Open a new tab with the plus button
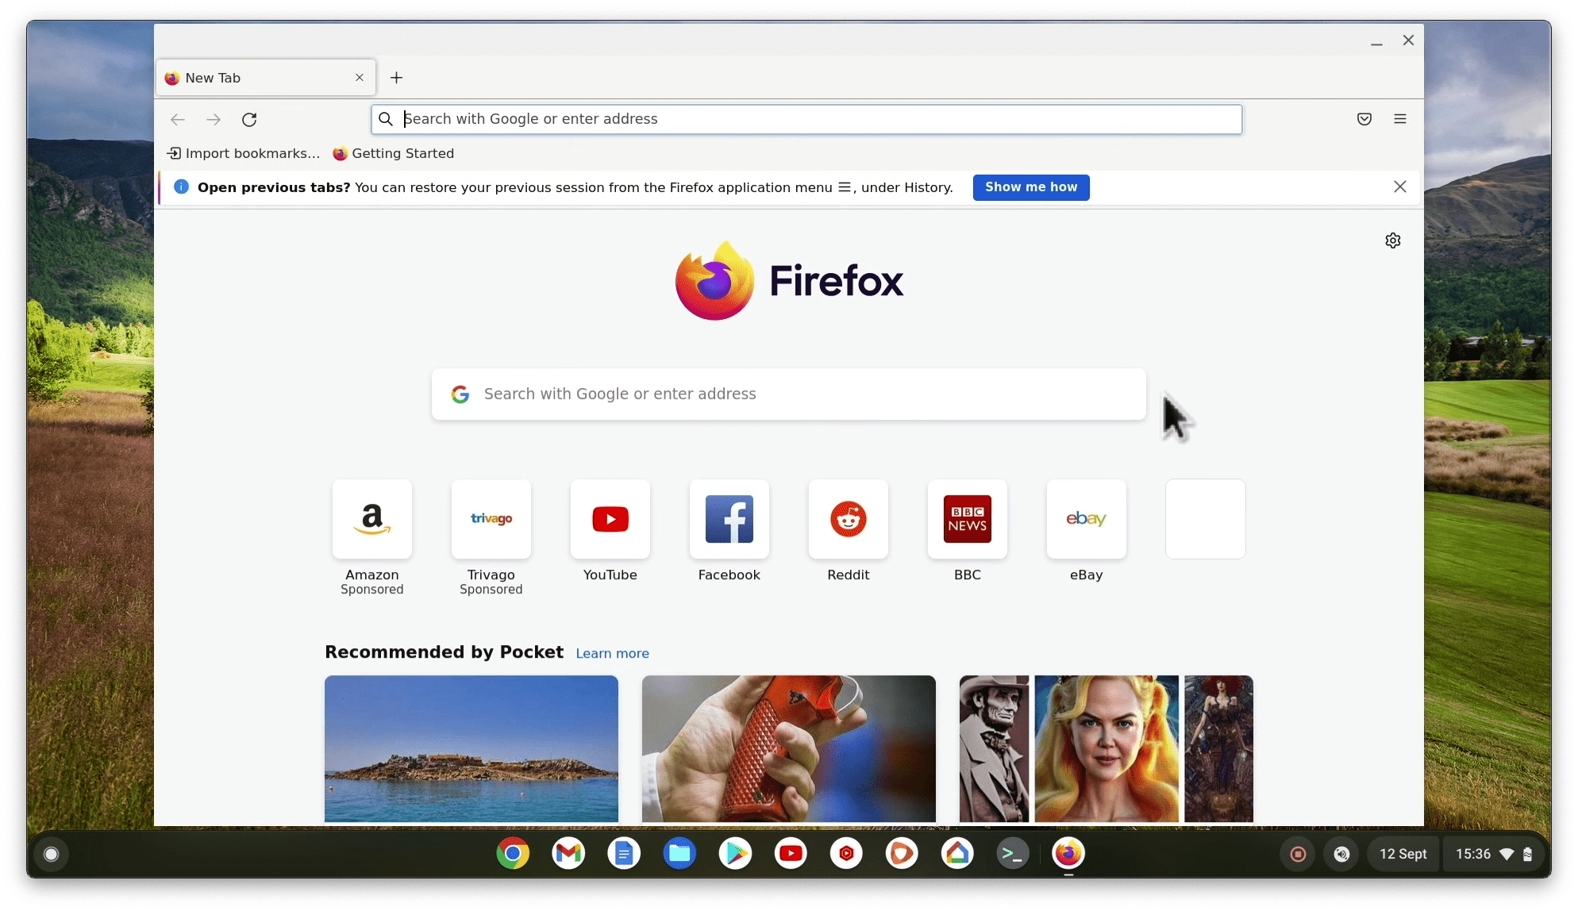The width and height of the screenshot is (1578, 911). 397,77
